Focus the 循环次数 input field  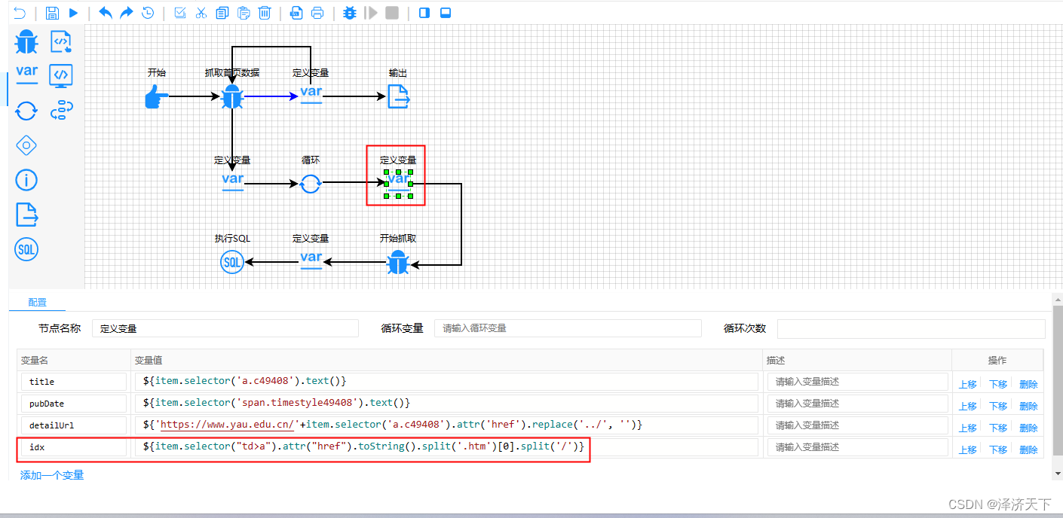911,328
